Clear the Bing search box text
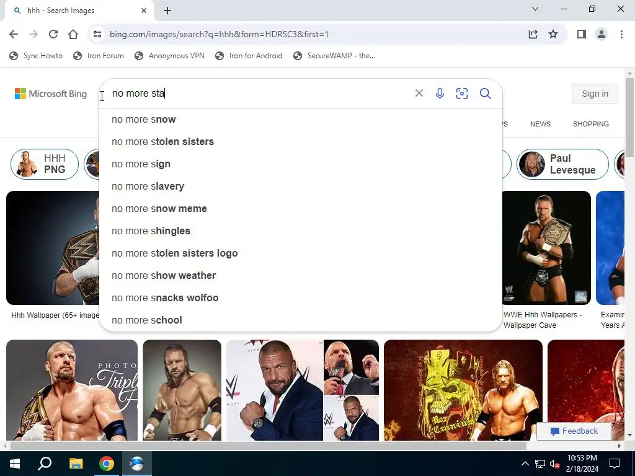The width and height of the screenshot is (635, 476). (419, 94)
